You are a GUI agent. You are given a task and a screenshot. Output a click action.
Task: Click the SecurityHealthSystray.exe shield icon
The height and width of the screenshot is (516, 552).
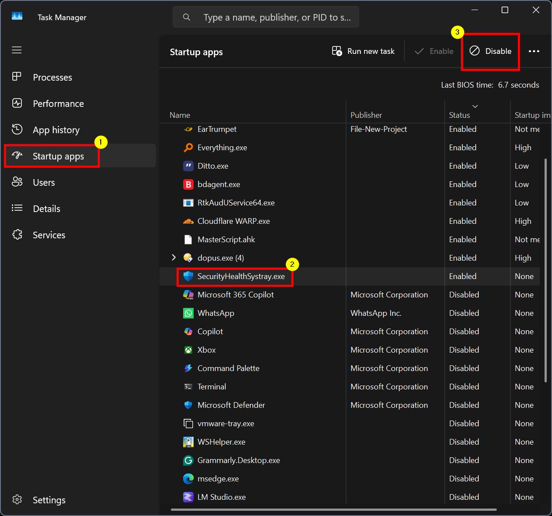coord(188,276)
